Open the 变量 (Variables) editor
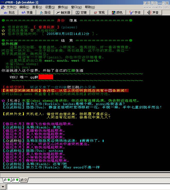The height and width of the screenshot is (190, 170). 27,12
